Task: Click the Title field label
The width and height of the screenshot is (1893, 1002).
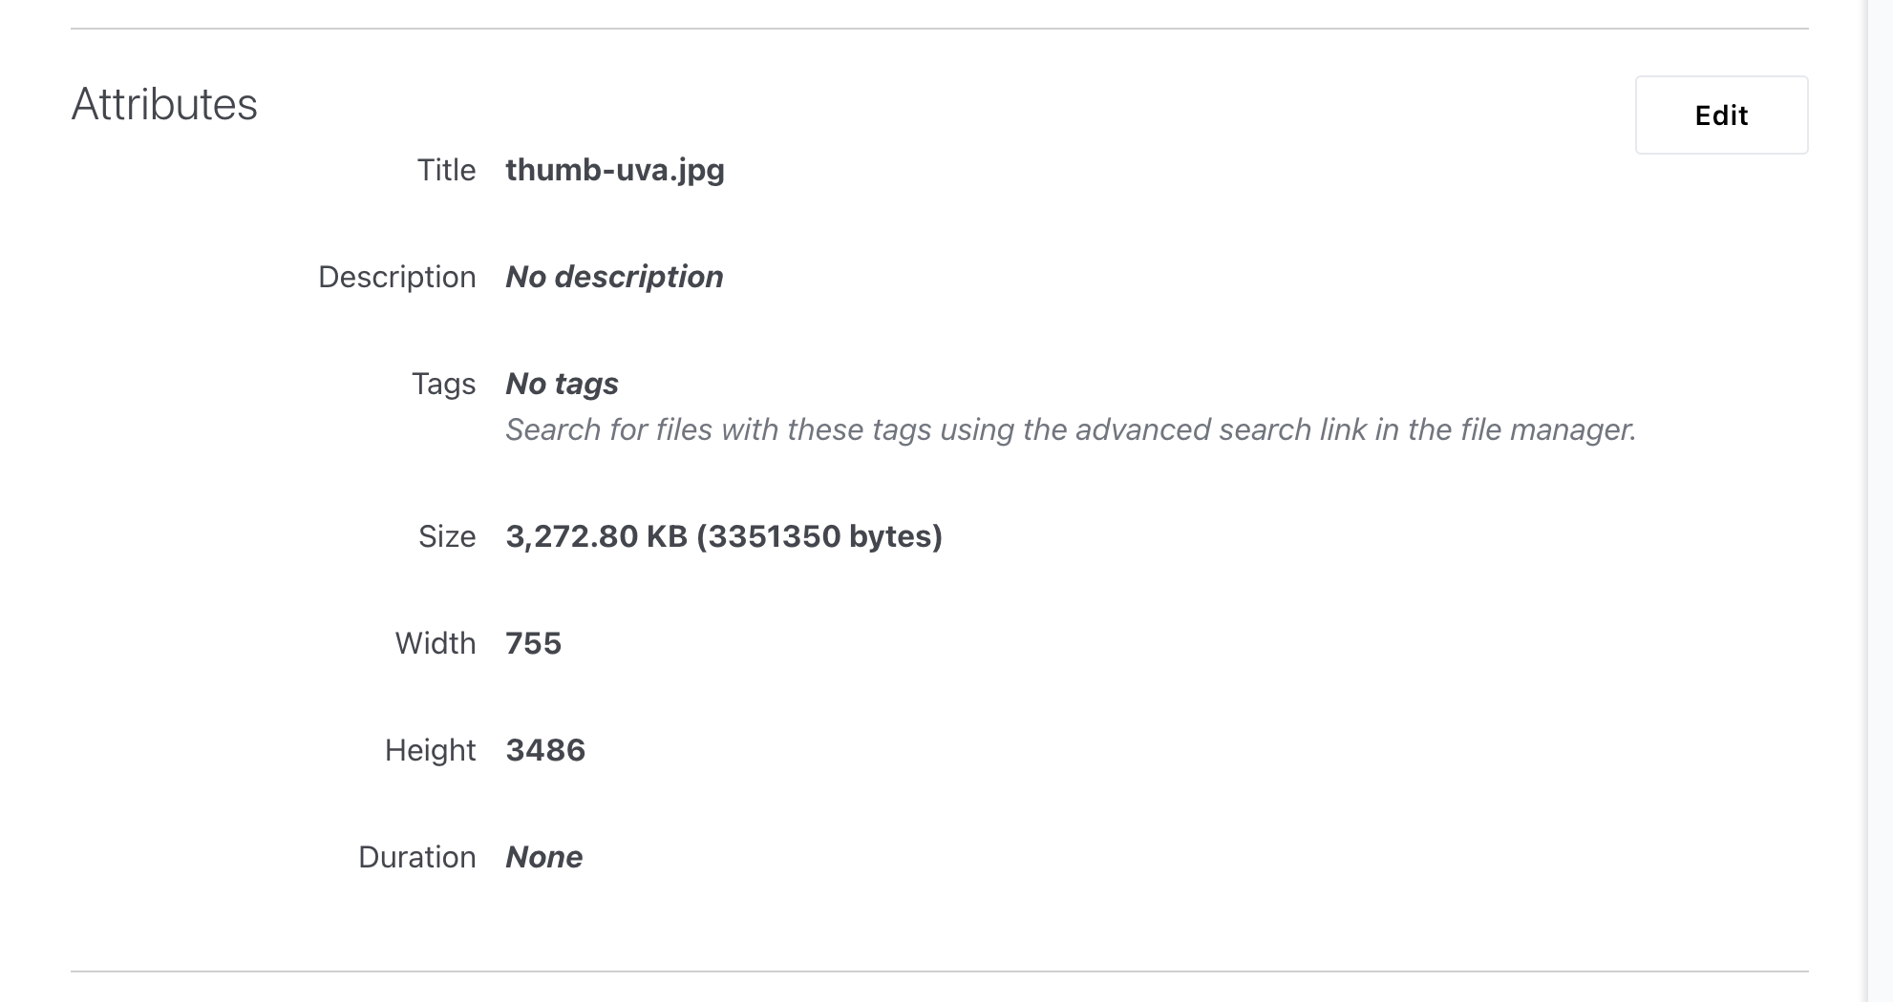Action: click(x=446, y=170)
